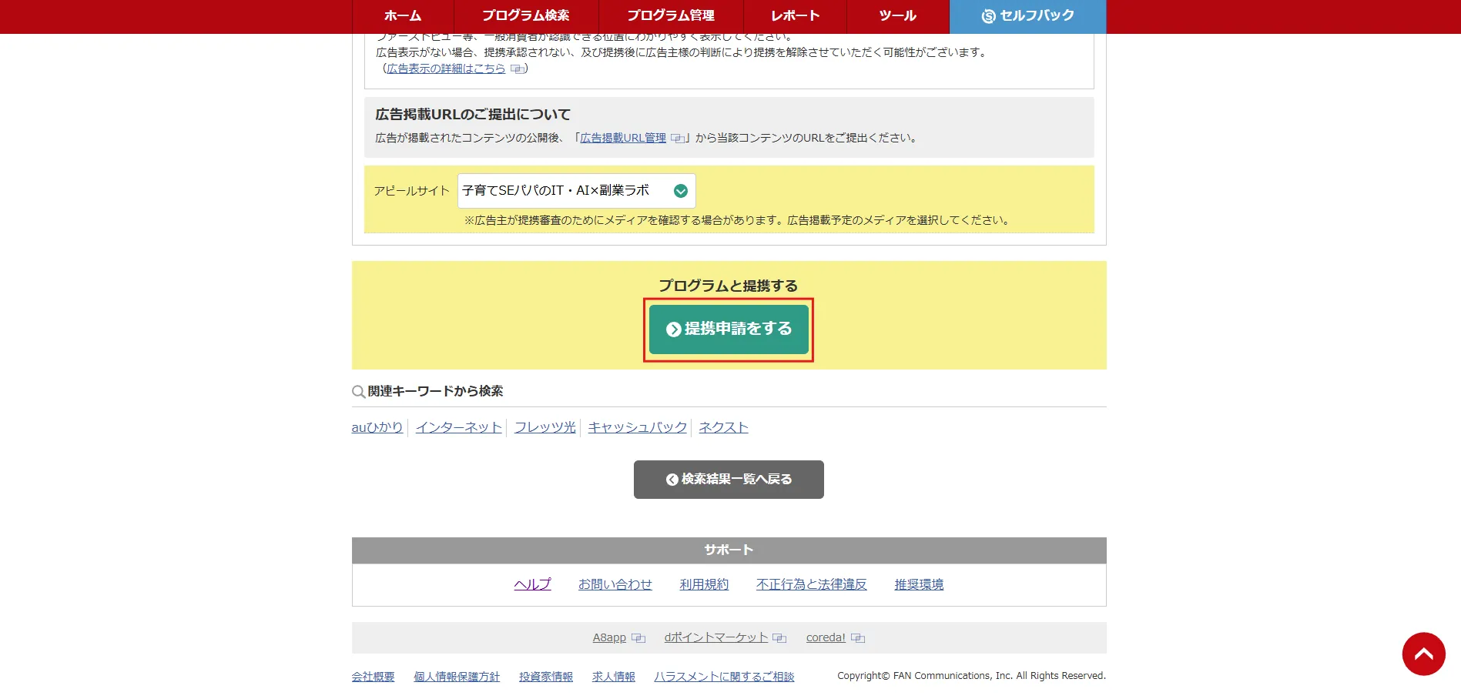Search by keyword auひかり
The image size is (1461, 699).
point(377,427)
